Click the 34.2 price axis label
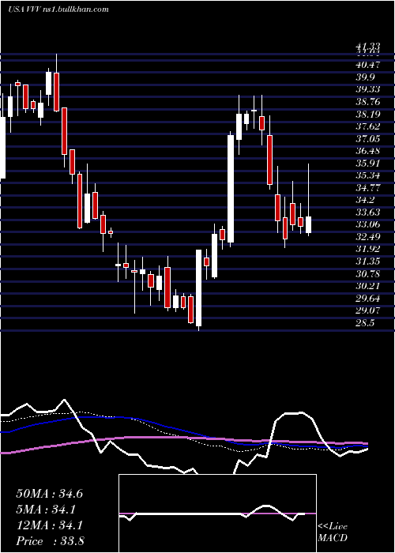This screenshot has width=395, height=553. 365,200
